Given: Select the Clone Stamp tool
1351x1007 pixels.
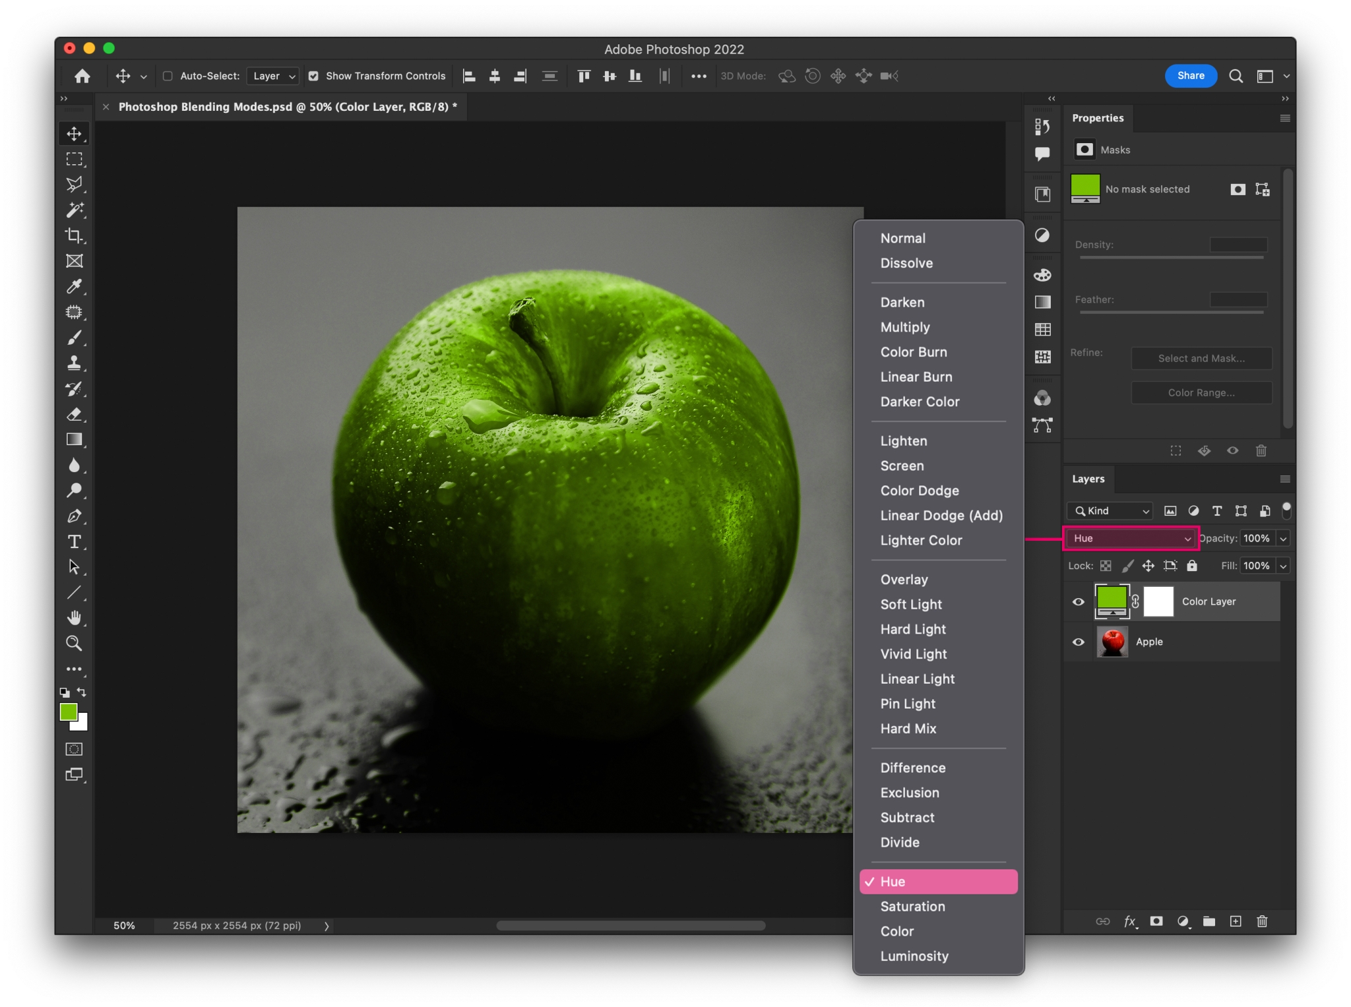Looking at the screenshot, I should pyautogui.click(x=74, y=363).
